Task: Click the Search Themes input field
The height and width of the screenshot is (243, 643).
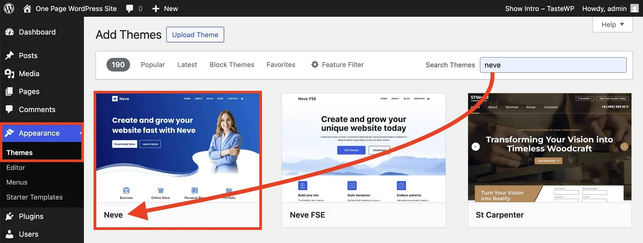Action: [553, 65]
